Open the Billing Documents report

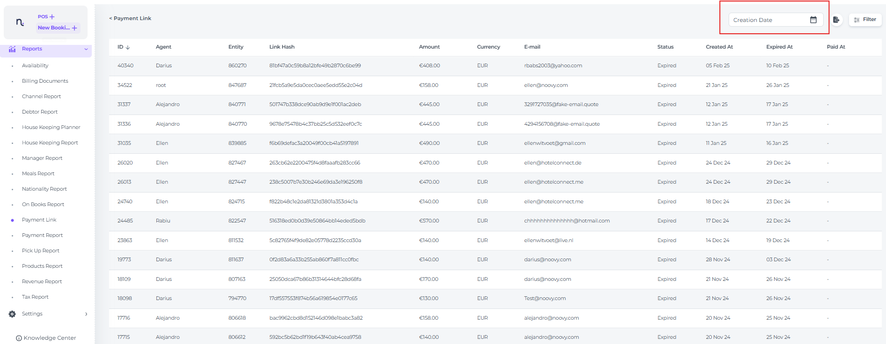coord(45,81)
